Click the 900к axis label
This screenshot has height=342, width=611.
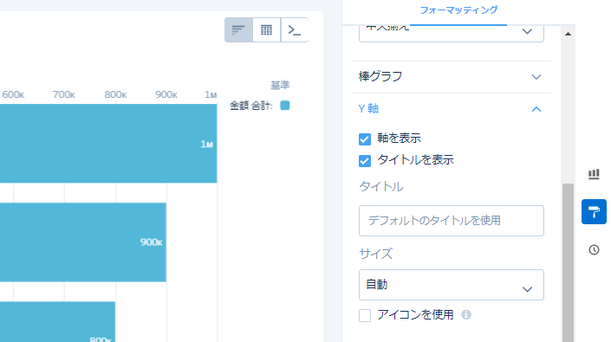[x=166, y=94]
